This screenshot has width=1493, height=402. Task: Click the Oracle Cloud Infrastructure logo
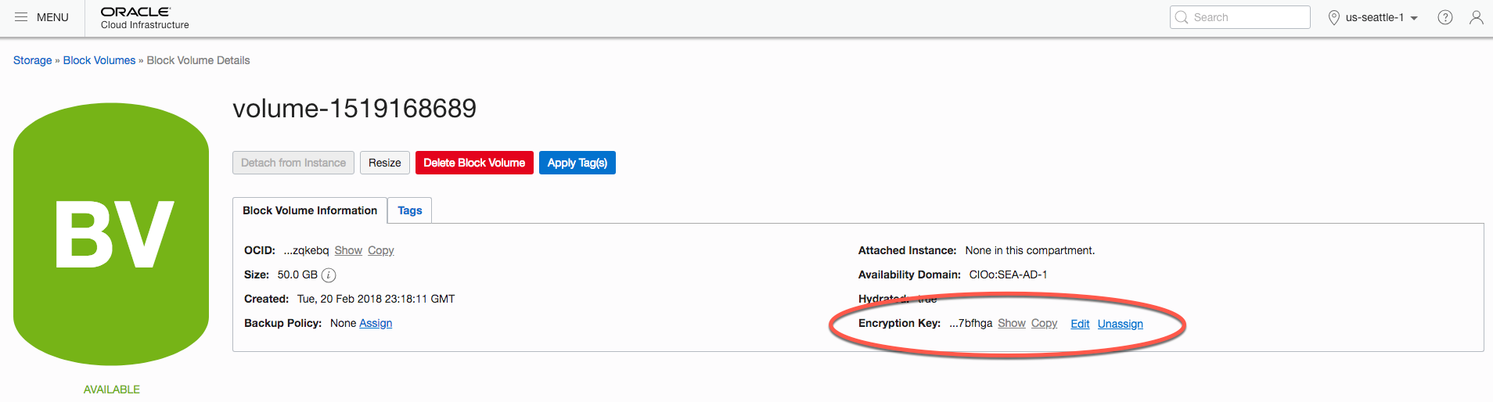[x=144, y=18]
